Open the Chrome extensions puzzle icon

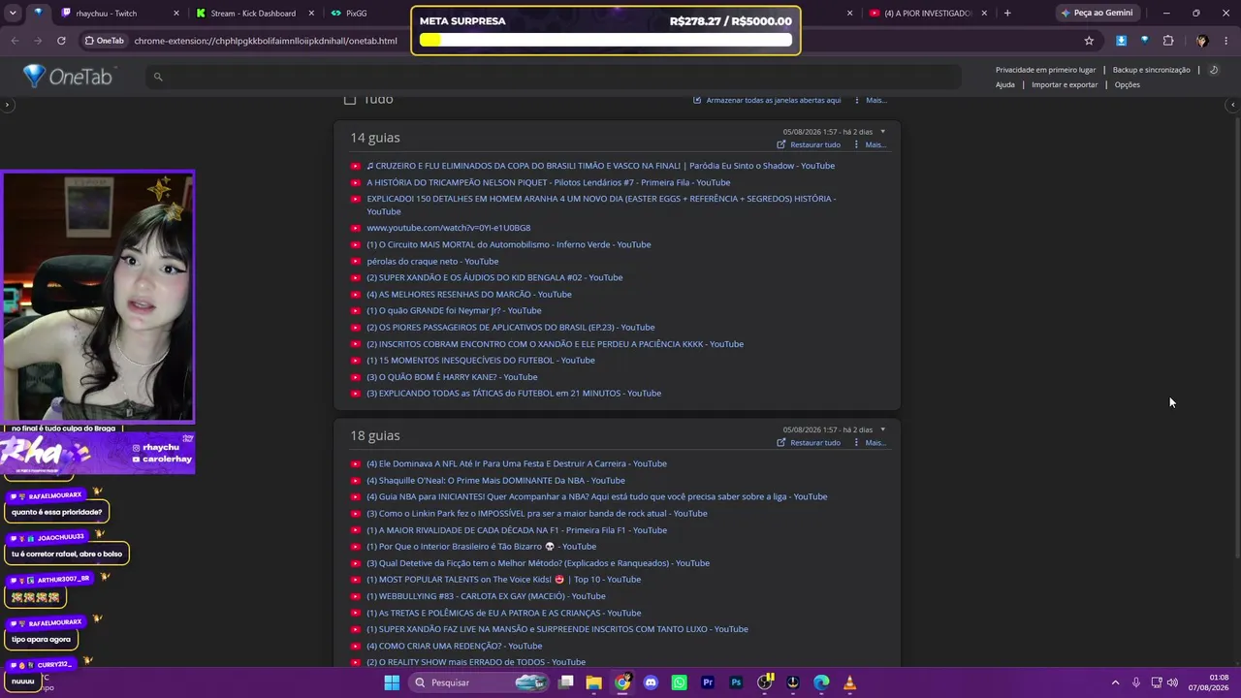pos(1167,41)
